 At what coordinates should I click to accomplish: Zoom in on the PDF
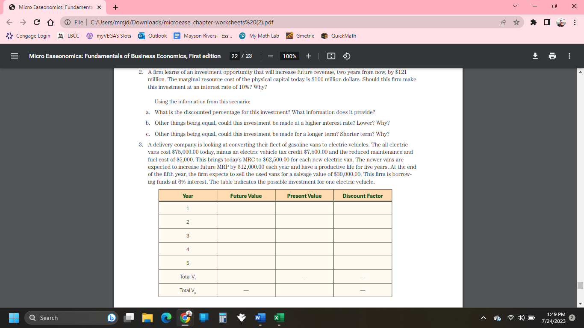click(309, 56)
